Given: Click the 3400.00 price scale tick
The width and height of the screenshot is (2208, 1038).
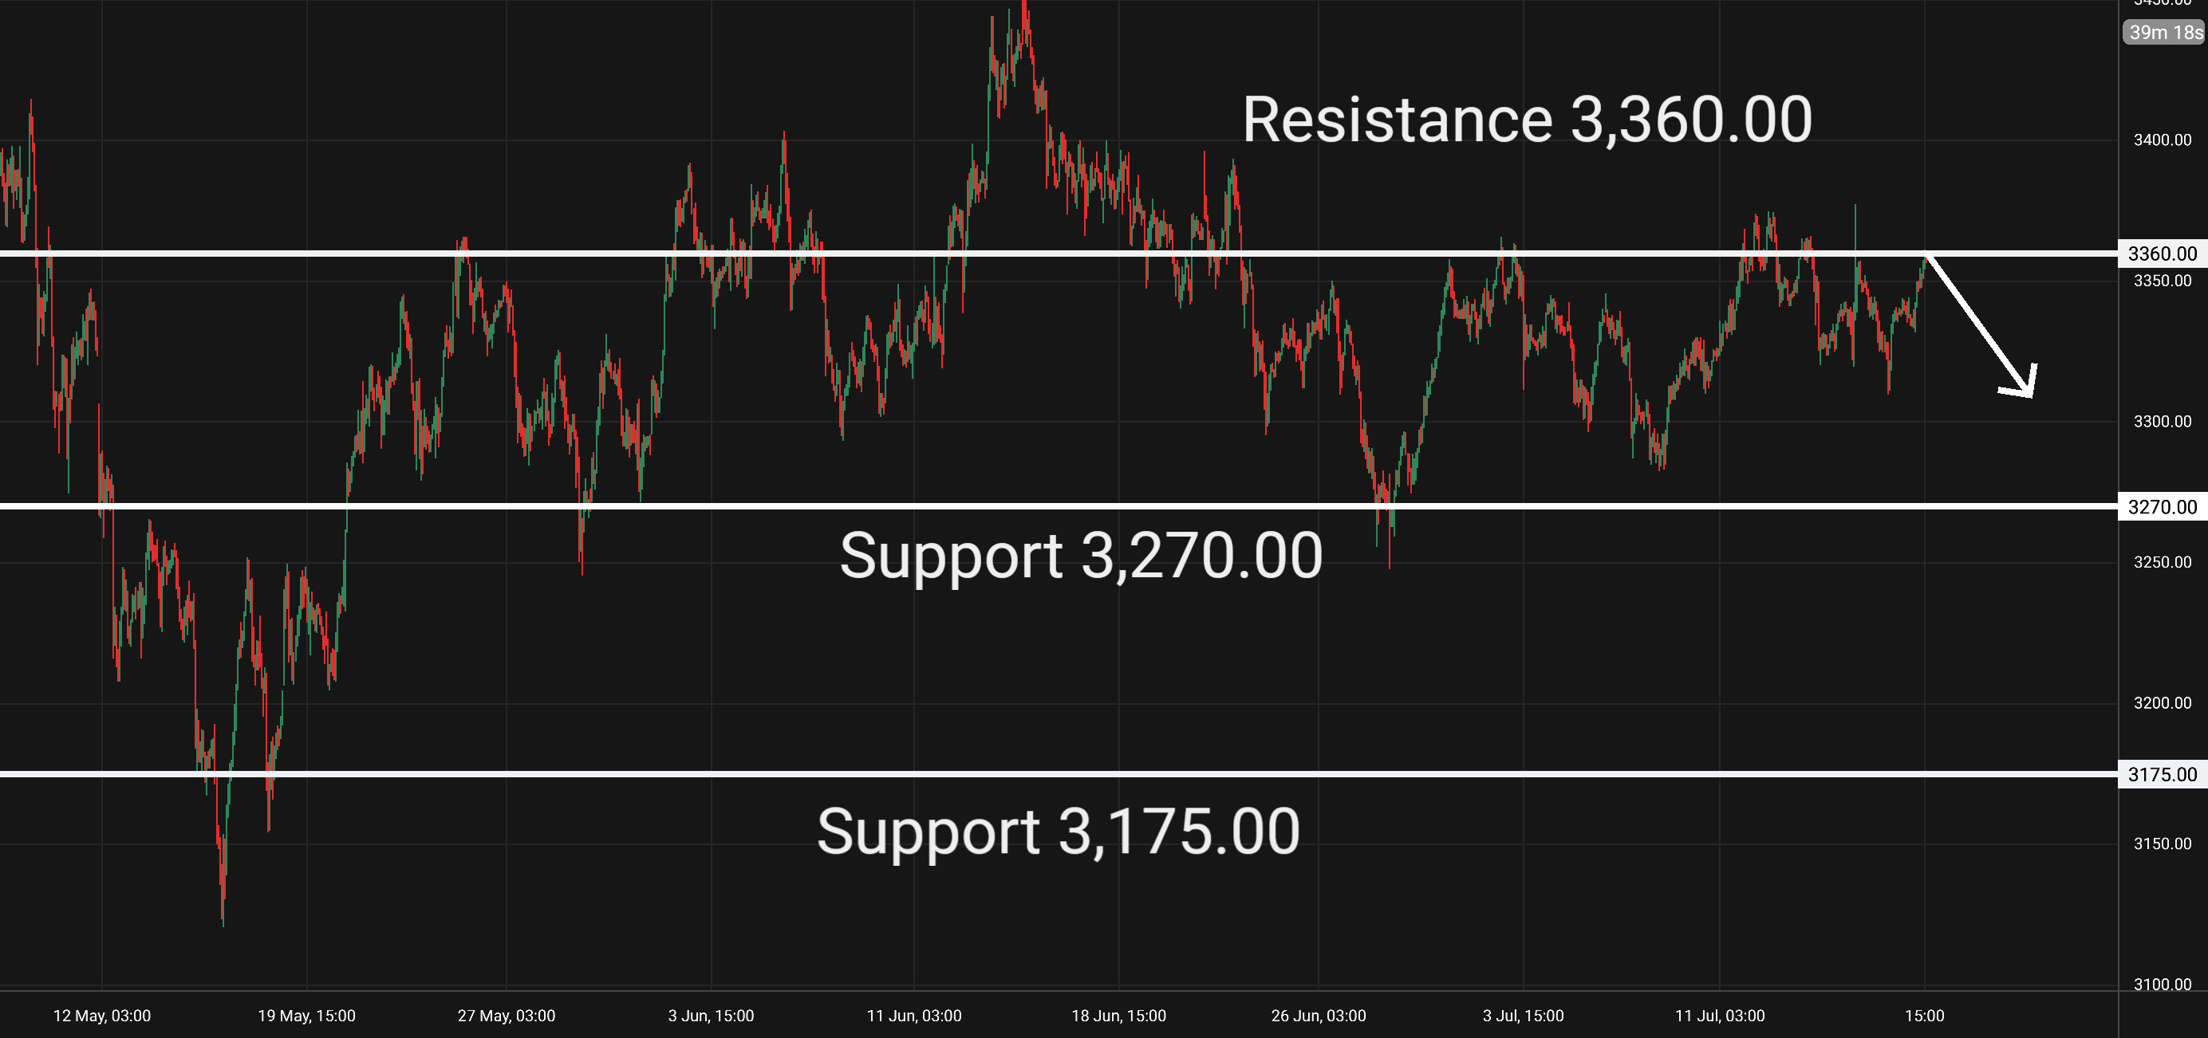Looking at the screenshot, I should point(2163,140).
